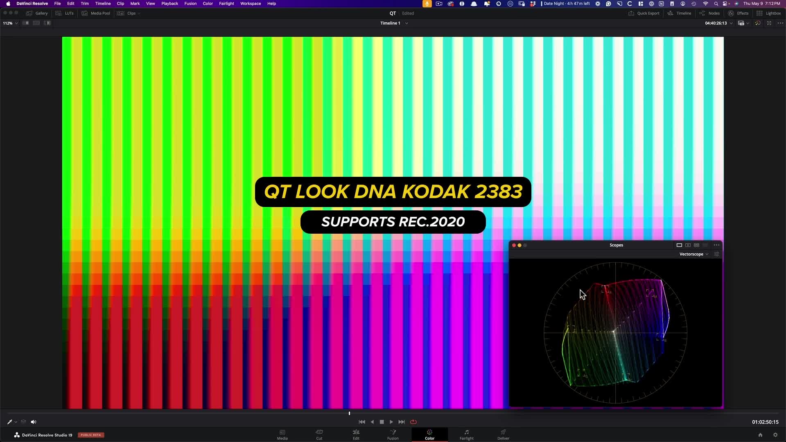
Task: Click the Workspace menu item
Action: coord(251,4)
